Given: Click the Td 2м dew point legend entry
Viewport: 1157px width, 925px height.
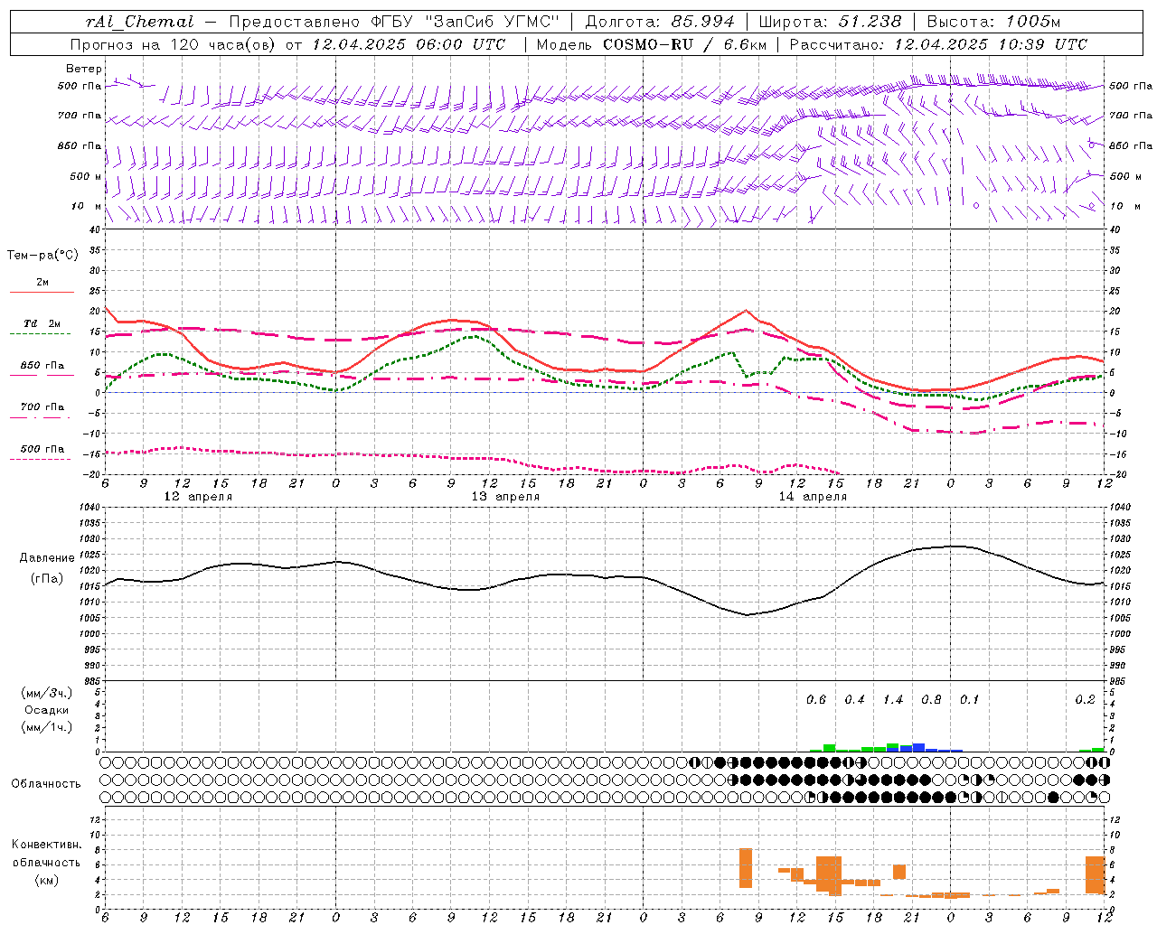Looking at the screenshot, I should [x=42, y=323].
